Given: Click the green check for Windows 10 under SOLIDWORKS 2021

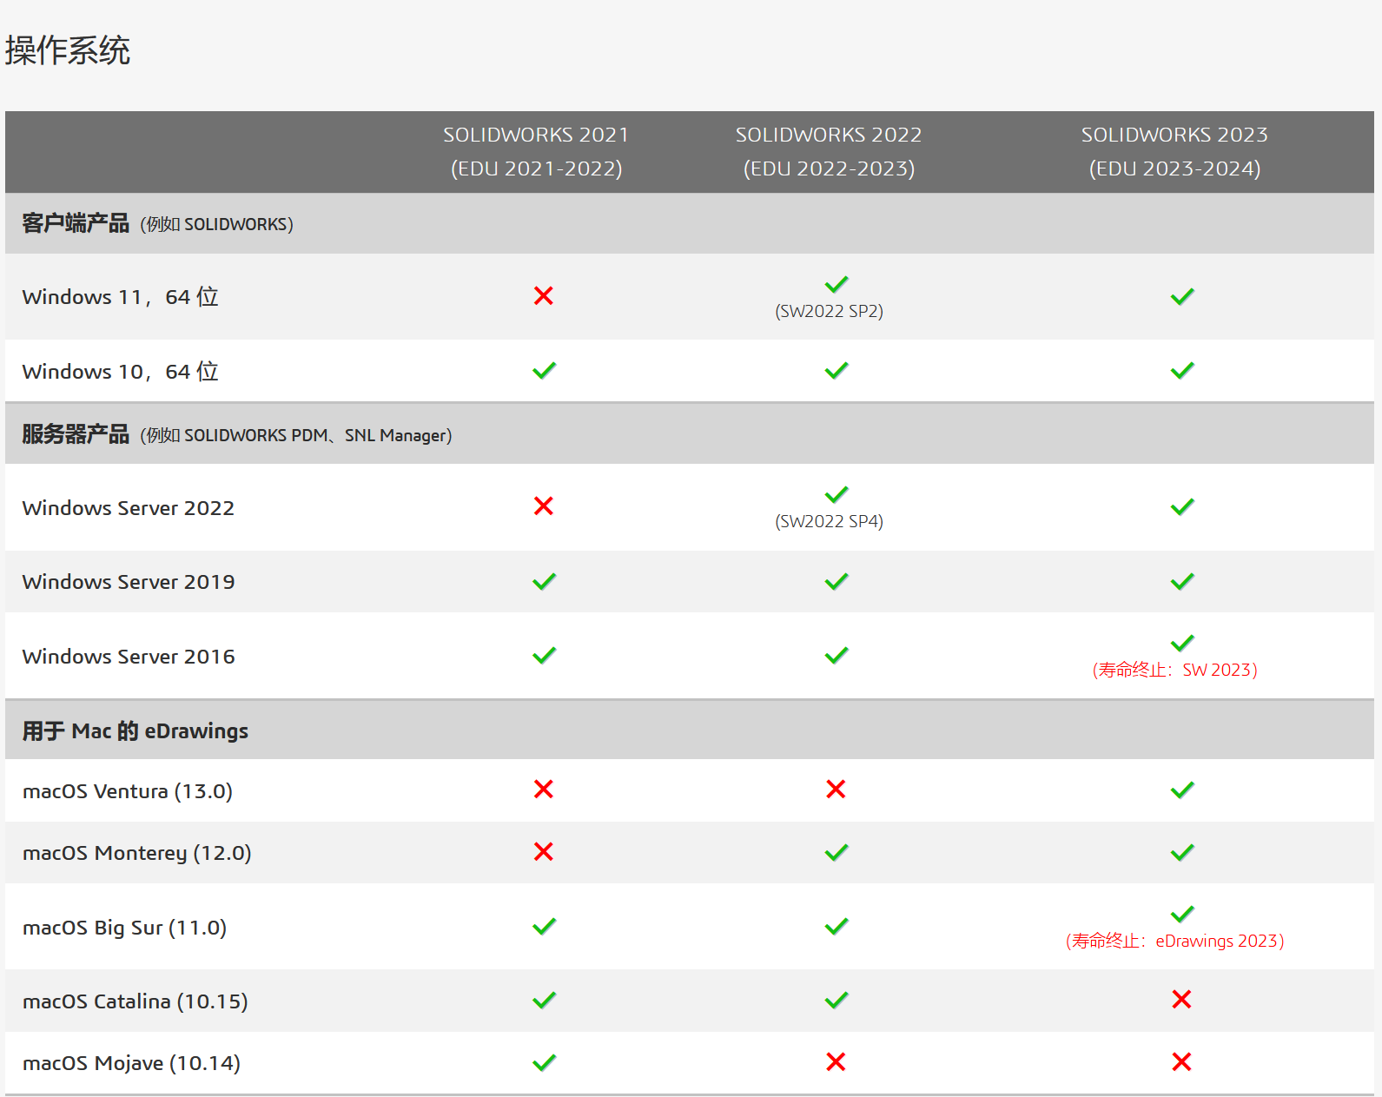Looking at the screenshot, I should [544, 371].
